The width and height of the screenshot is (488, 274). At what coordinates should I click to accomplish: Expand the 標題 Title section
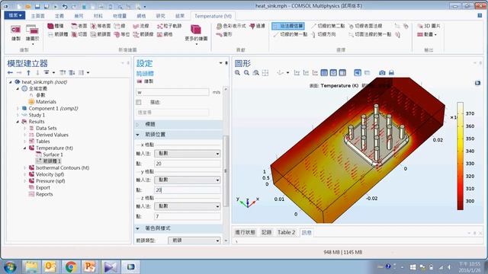click(137, 124)
